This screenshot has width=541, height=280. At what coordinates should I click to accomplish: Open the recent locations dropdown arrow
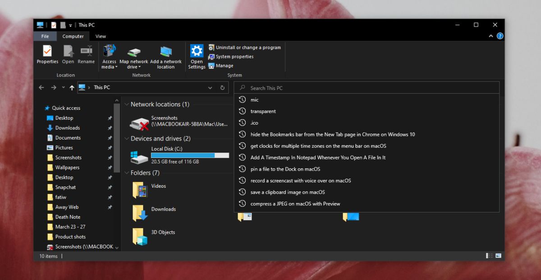click(x=63, y=88)
